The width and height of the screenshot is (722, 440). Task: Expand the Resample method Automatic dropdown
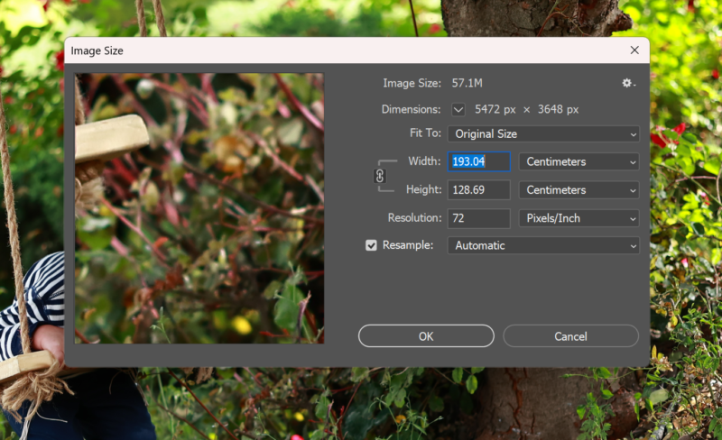(x=543, y=245)
